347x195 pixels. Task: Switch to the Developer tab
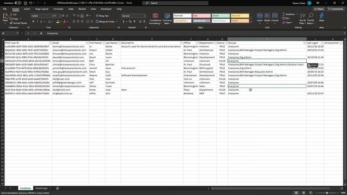[x=106, y=9]
